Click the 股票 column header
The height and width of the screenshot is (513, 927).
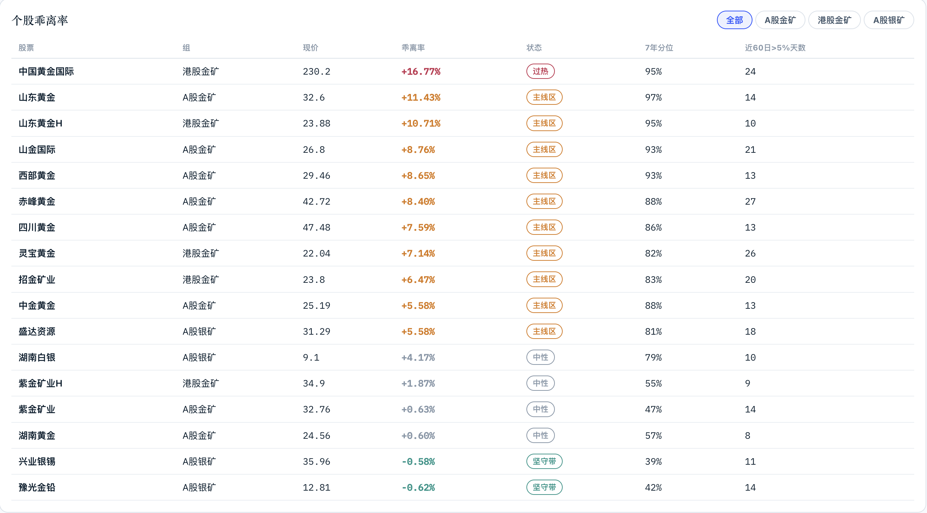(26, 48)
